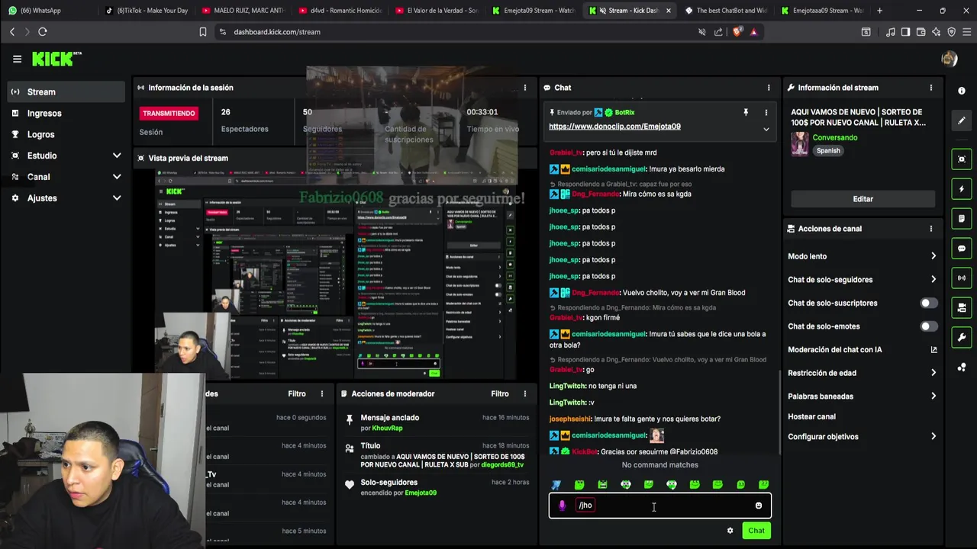Toggle the channel actions camera widget icon

962,308
